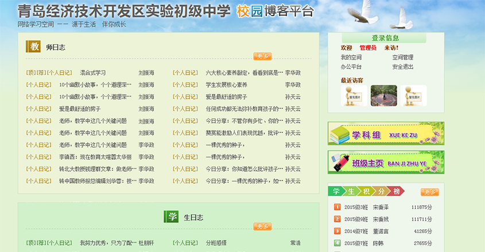Open the 我的空间 link
485x252 pixels.
coord(351,57)
